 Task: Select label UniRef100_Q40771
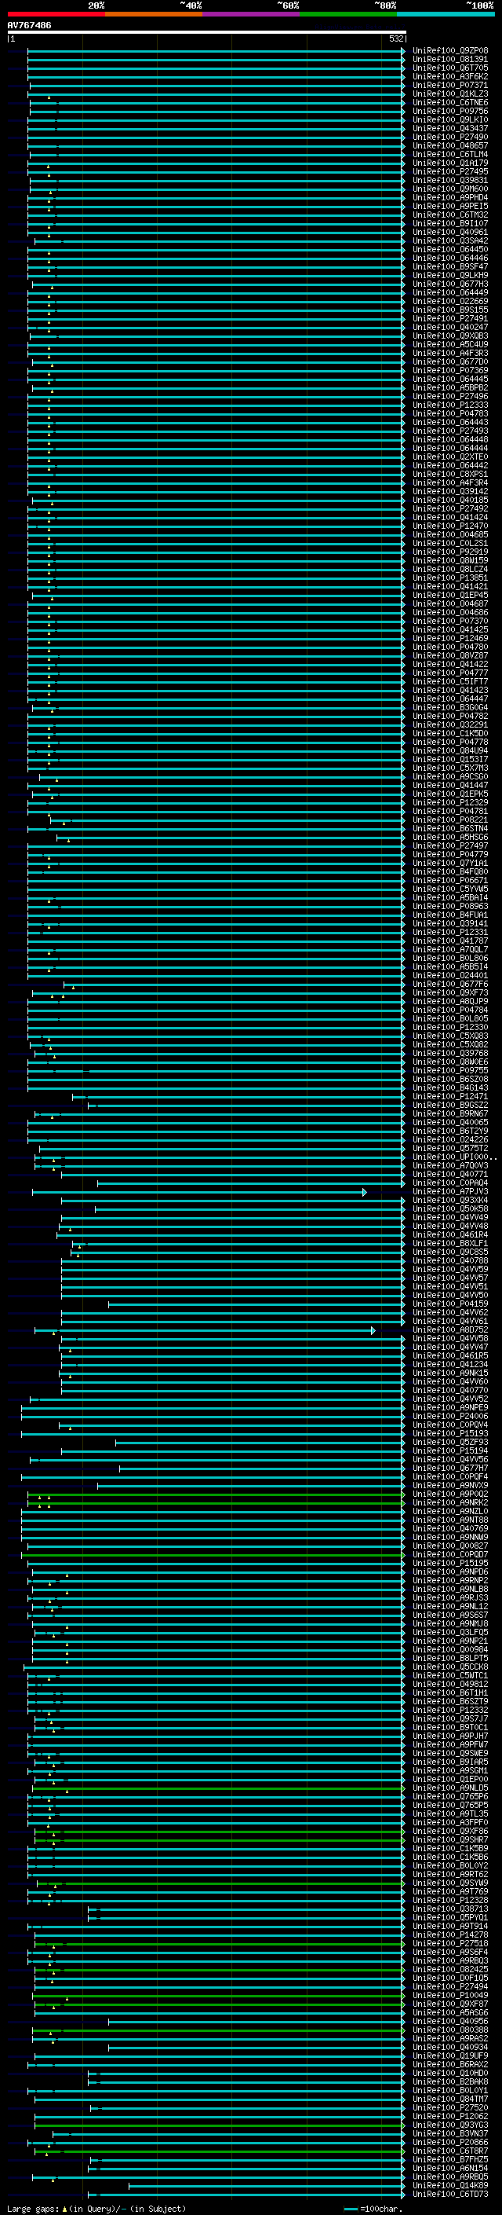click(x=450, y=1174)
